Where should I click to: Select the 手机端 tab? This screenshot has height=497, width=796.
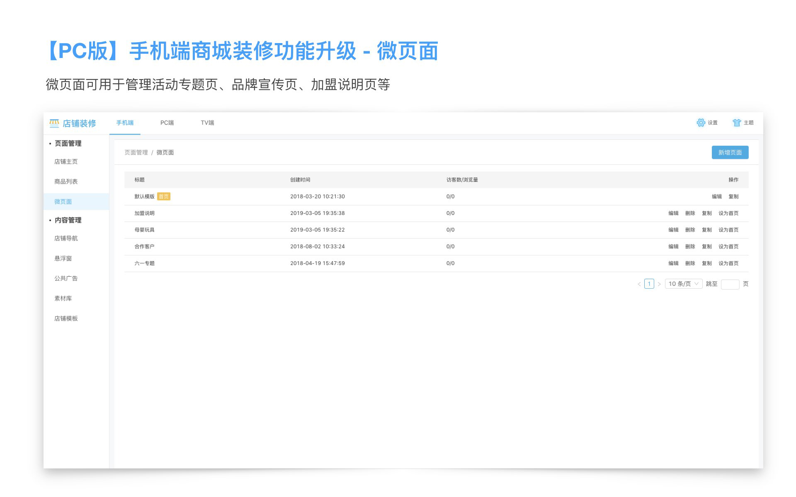[125, 123]
